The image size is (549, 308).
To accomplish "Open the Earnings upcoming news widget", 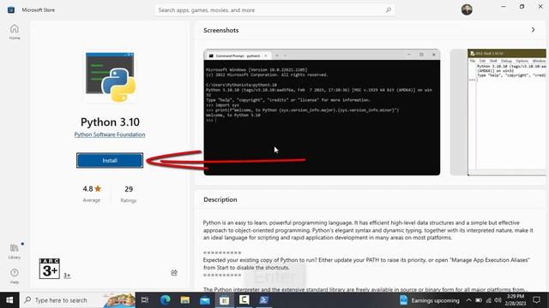I will point(430,300).
